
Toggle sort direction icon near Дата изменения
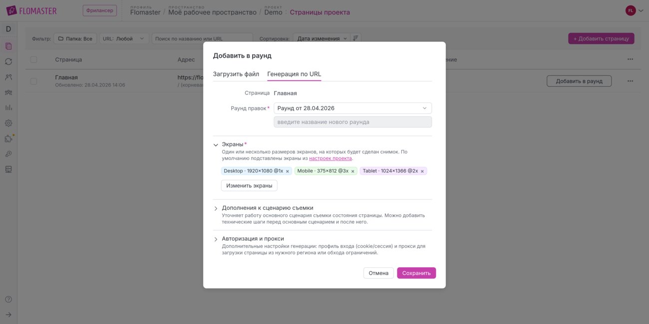pos(355,38)
